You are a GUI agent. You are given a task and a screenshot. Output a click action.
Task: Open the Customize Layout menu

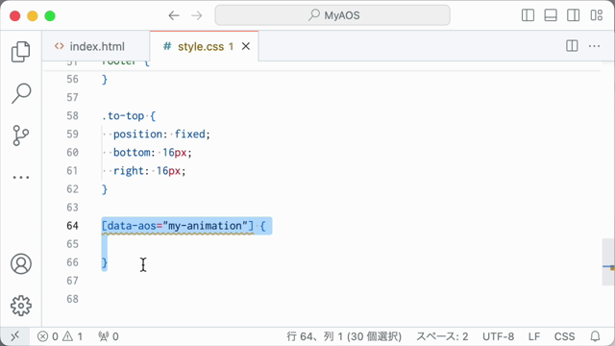click(597, 15)
